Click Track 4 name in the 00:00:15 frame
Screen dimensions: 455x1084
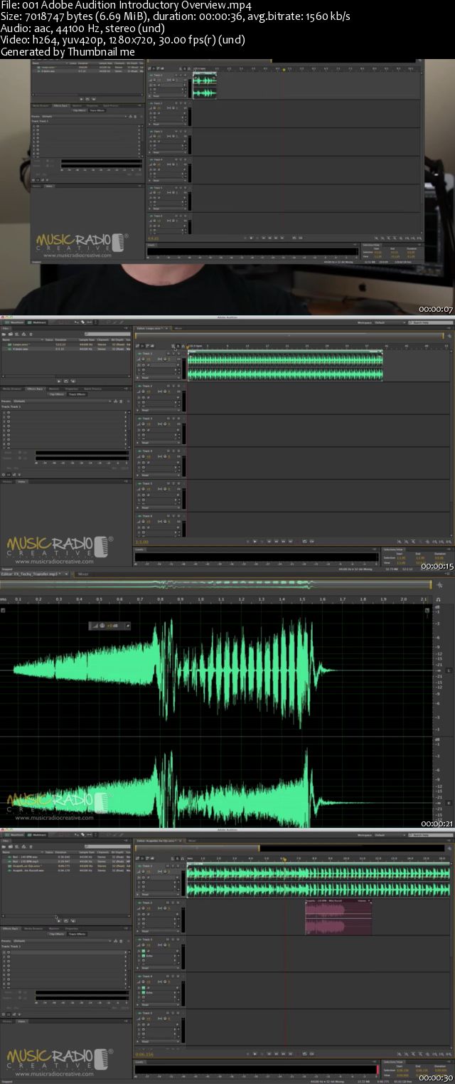tap(146, 451)
